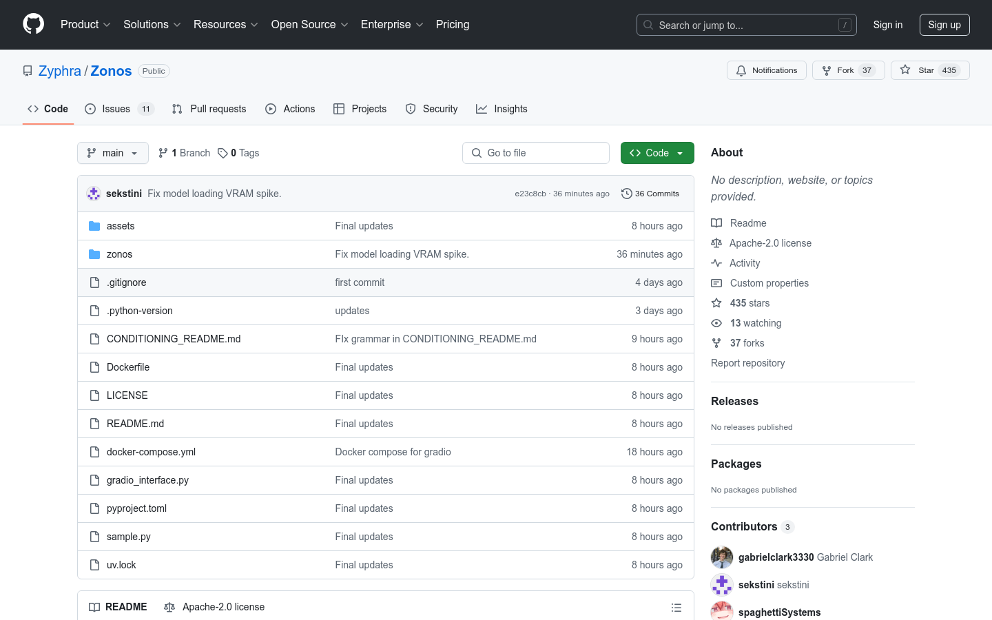Click gabrielclark3330 contributor avatar
The height and width of the screenshot is (620, 992).
click(722, 557)
